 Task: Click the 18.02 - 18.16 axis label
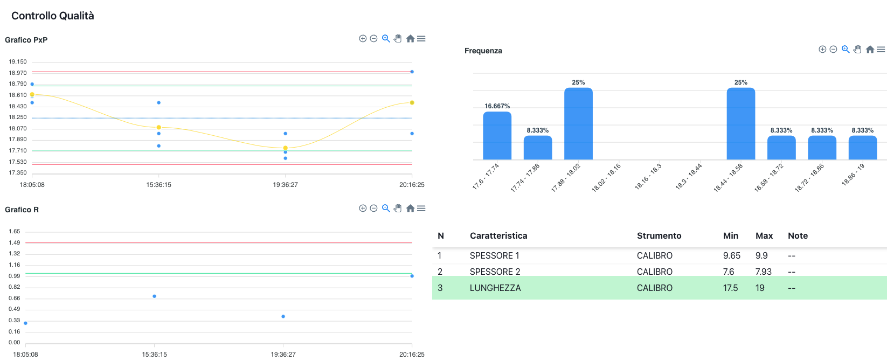point(606,178)
